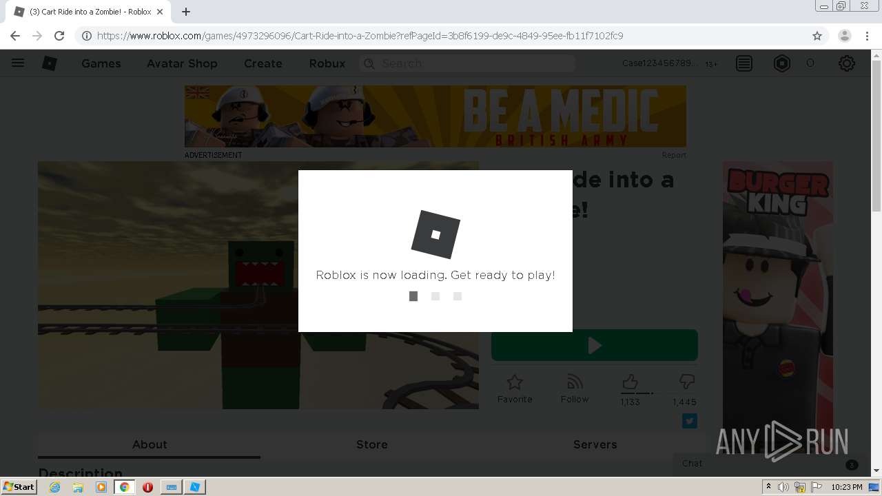Screen dimensions: 882x496
Task: Click the Be a Medic banner ad
Action: pyautogui.click(x=435, y=116)
